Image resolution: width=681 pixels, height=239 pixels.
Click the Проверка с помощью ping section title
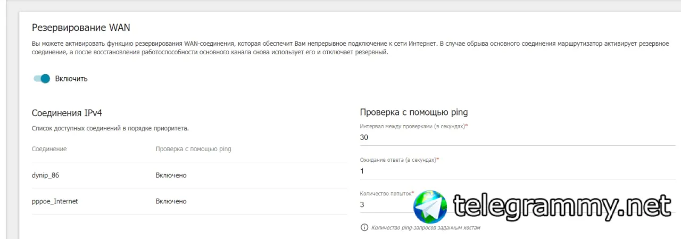414,112
